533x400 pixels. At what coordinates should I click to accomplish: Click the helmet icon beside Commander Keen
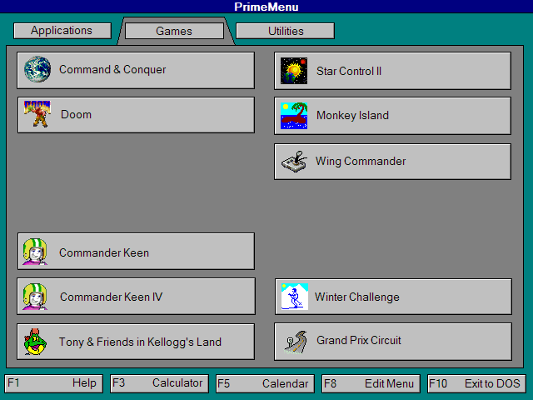click(35, 252)
